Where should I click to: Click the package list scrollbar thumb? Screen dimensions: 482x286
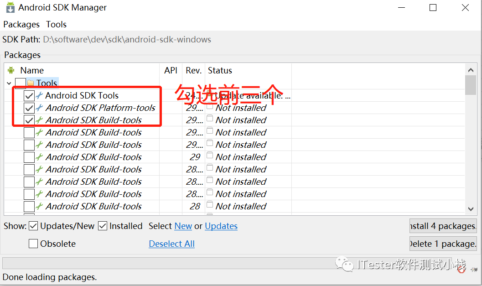[x=471, y=85]
